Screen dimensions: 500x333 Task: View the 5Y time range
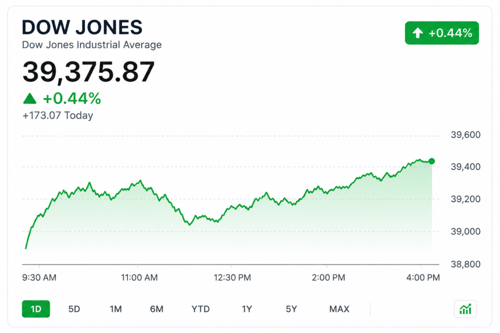pyautogui.click(x=291, y=309)
